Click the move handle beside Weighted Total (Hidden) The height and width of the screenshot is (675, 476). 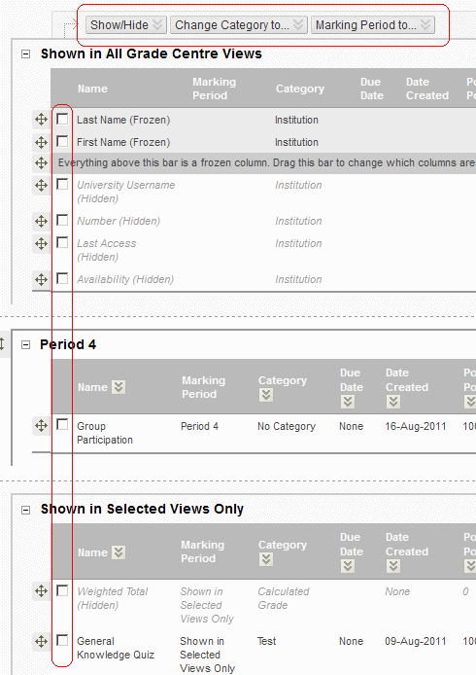(41, 591)
